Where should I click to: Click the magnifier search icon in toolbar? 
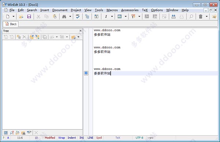[x=191, y=17]
